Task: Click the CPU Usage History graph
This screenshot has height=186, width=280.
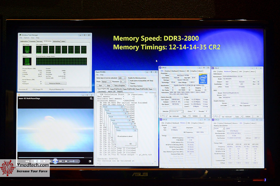Action: [61, 50]
